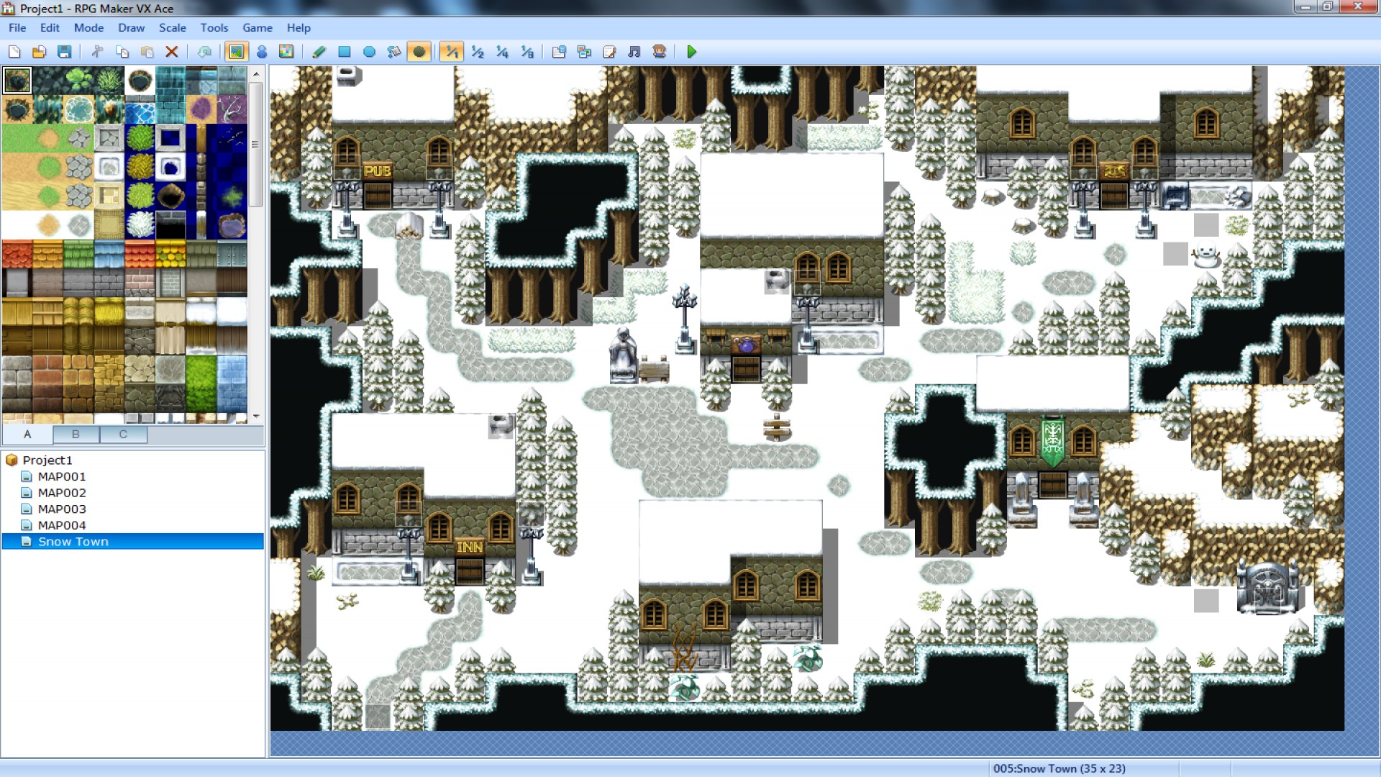Open the Database editor

(560, 52)
